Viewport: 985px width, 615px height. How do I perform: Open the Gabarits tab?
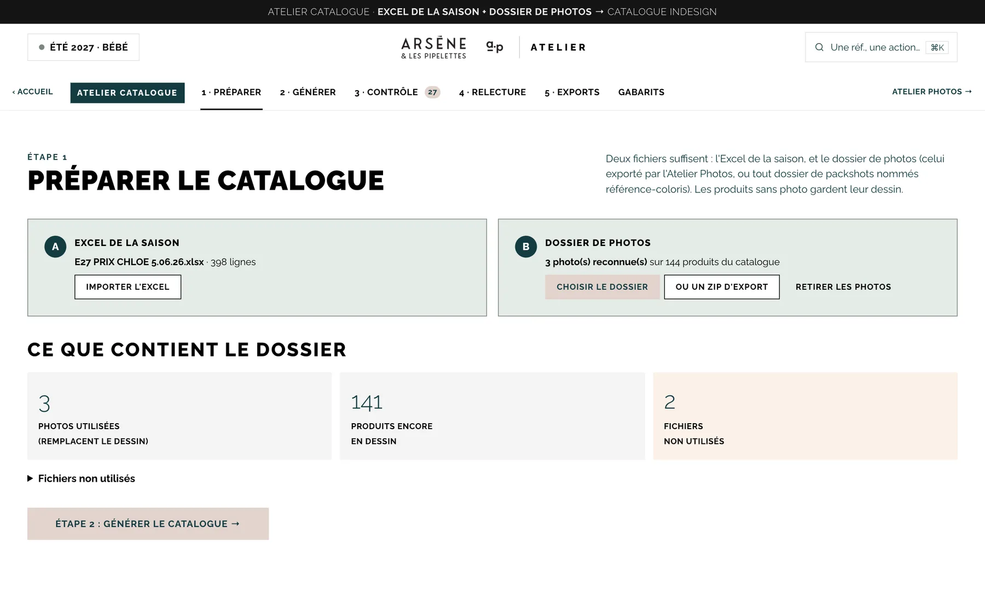pyautogui.click(x=641, y=92)
